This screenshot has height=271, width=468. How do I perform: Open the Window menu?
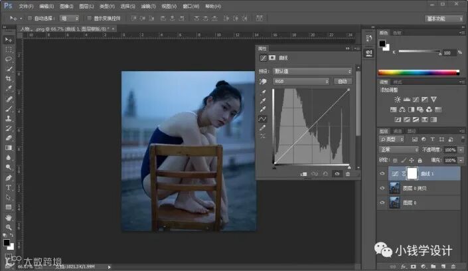[x=191, y=6]
